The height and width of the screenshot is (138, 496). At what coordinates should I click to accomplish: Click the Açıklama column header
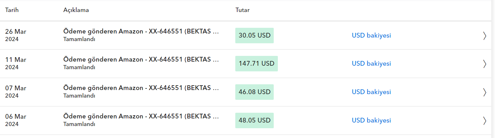click(76, 10)
